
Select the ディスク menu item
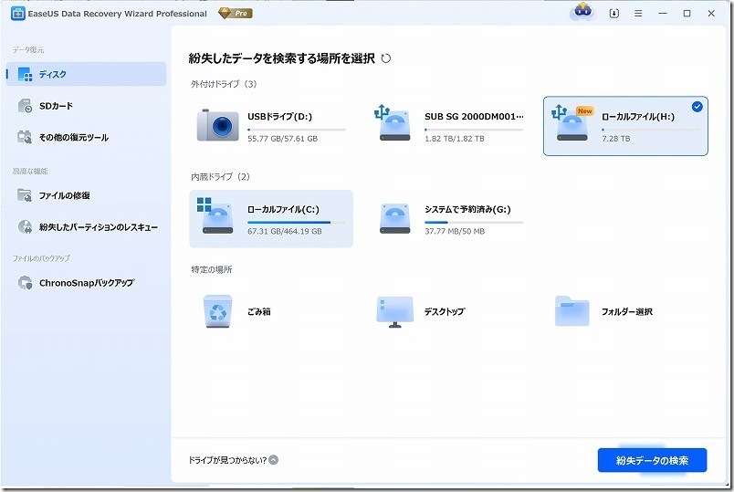[x=86, y=74]
